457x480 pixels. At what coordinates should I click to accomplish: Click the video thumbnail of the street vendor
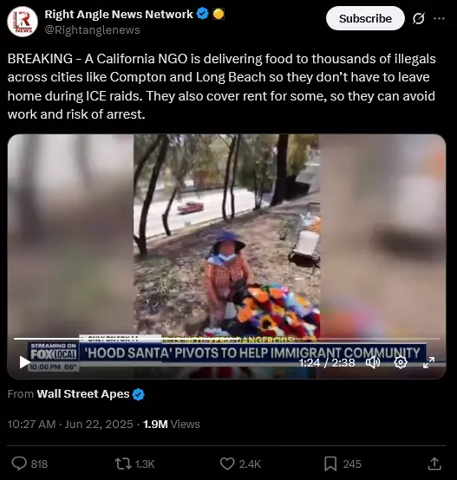click(x=226, y=236)
